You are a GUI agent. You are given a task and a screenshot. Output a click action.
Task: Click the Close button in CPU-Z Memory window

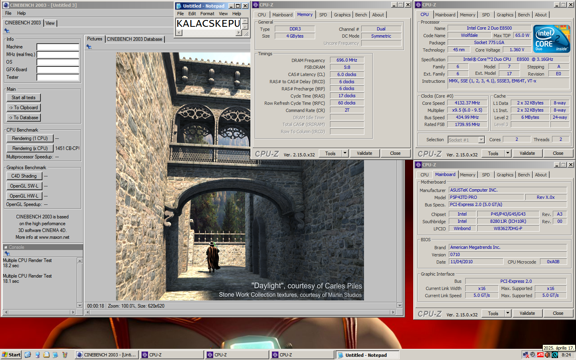coord(395,153)
